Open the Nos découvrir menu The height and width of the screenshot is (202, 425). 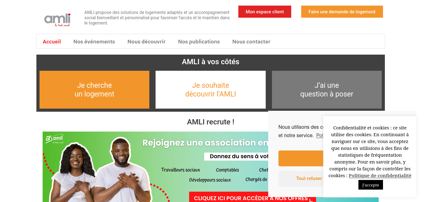(x=147, y=42)
